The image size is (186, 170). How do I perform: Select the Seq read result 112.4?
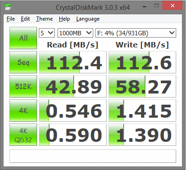[73, 62]
